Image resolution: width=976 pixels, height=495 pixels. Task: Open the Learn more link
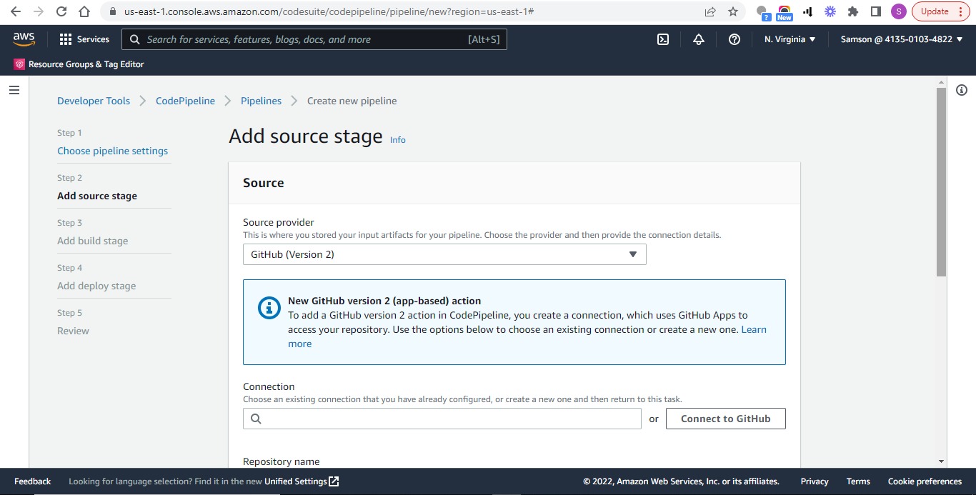(755, 329)
